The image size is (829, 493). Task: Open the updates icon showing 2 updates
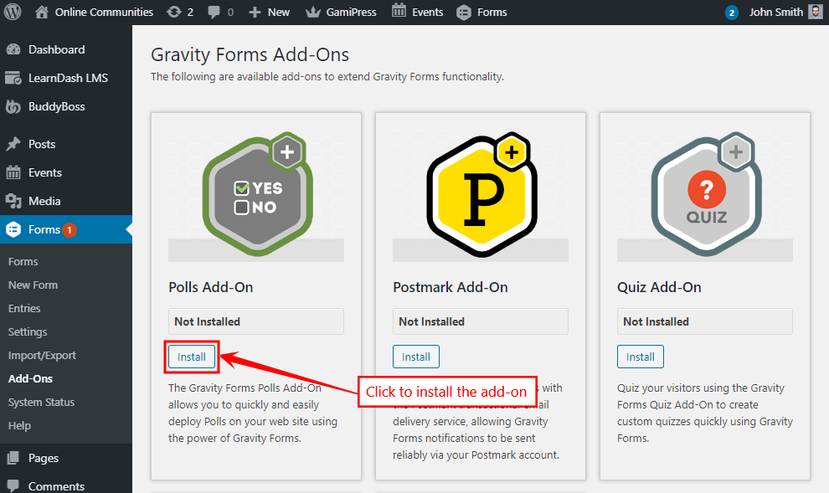[x=176, y=12]
